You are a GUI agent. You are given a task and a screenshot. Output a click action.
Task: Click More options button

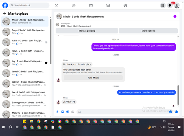pos(148,31)
